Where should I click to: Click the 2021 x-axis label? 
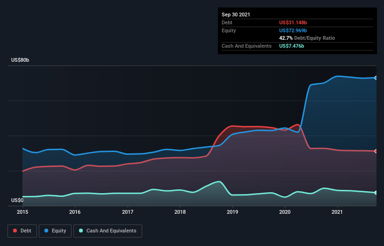pyautogui.click(x=337, y=212)
